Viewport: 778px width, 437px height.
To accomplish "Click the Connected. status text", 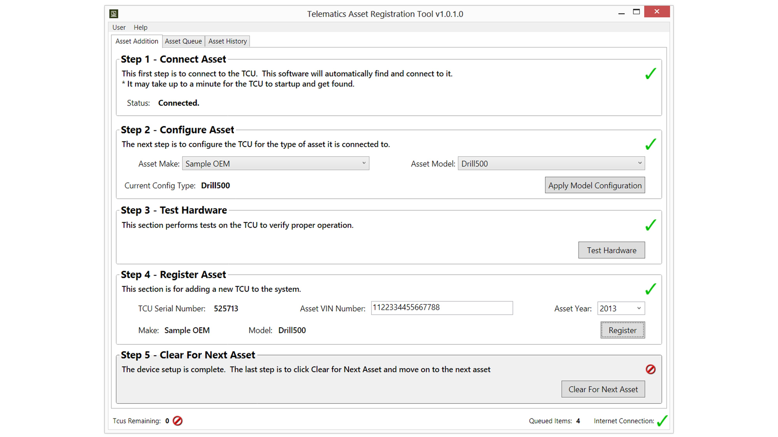I will point(179,103).
